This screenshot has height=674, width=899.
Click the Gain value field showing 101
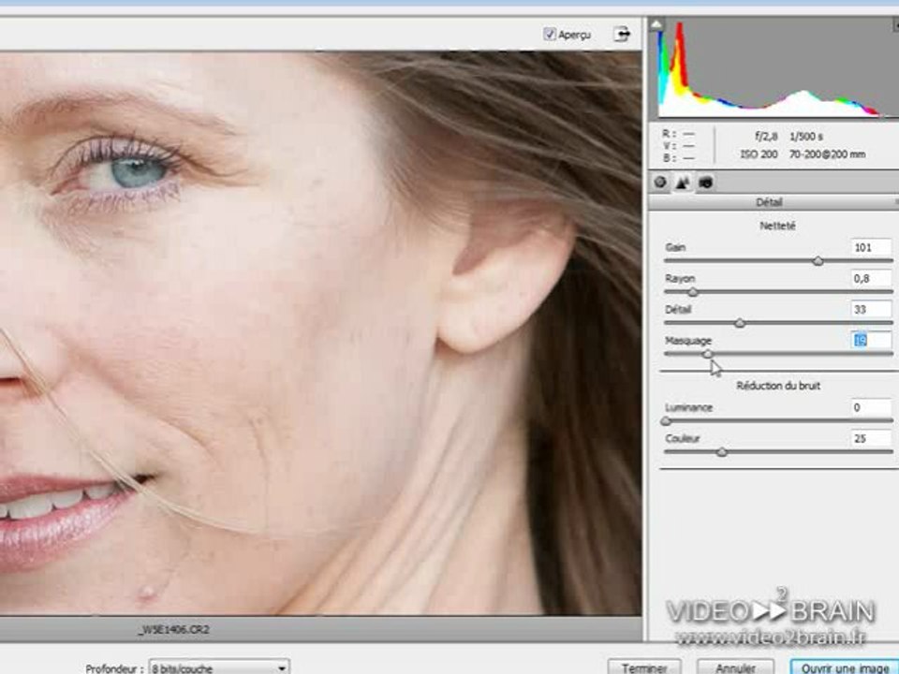(870, 247)
